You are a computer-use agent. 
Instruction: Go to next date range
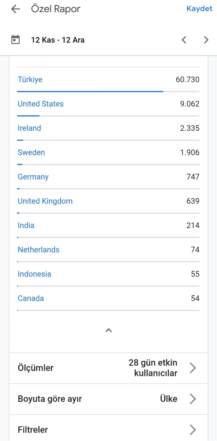click(x=206, y=40)
